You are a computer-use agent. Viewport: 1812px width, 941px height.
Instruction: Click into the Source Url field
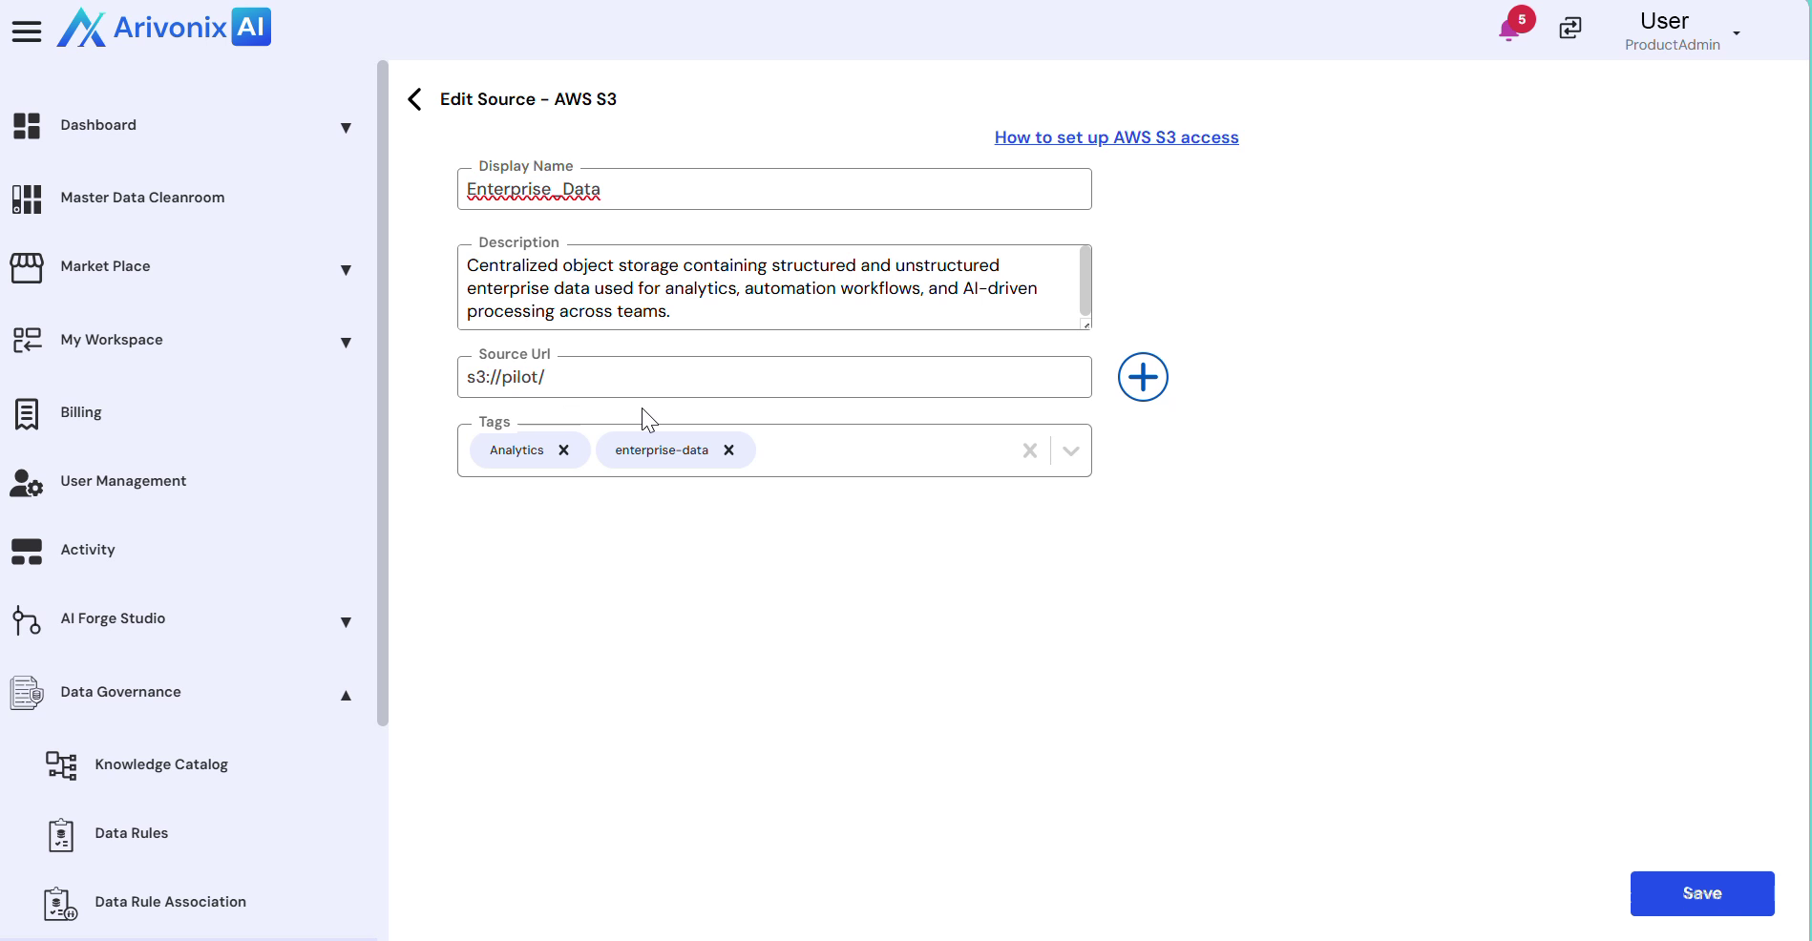click(x=773, y=377)
